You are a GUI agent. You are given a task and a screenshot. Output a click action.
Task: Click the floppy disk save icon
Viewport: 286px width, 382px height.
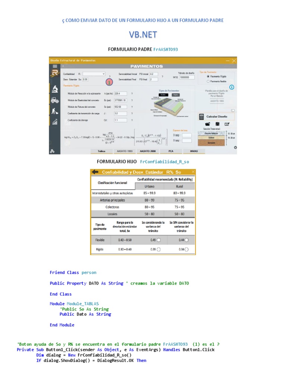(x=217, y=124)
